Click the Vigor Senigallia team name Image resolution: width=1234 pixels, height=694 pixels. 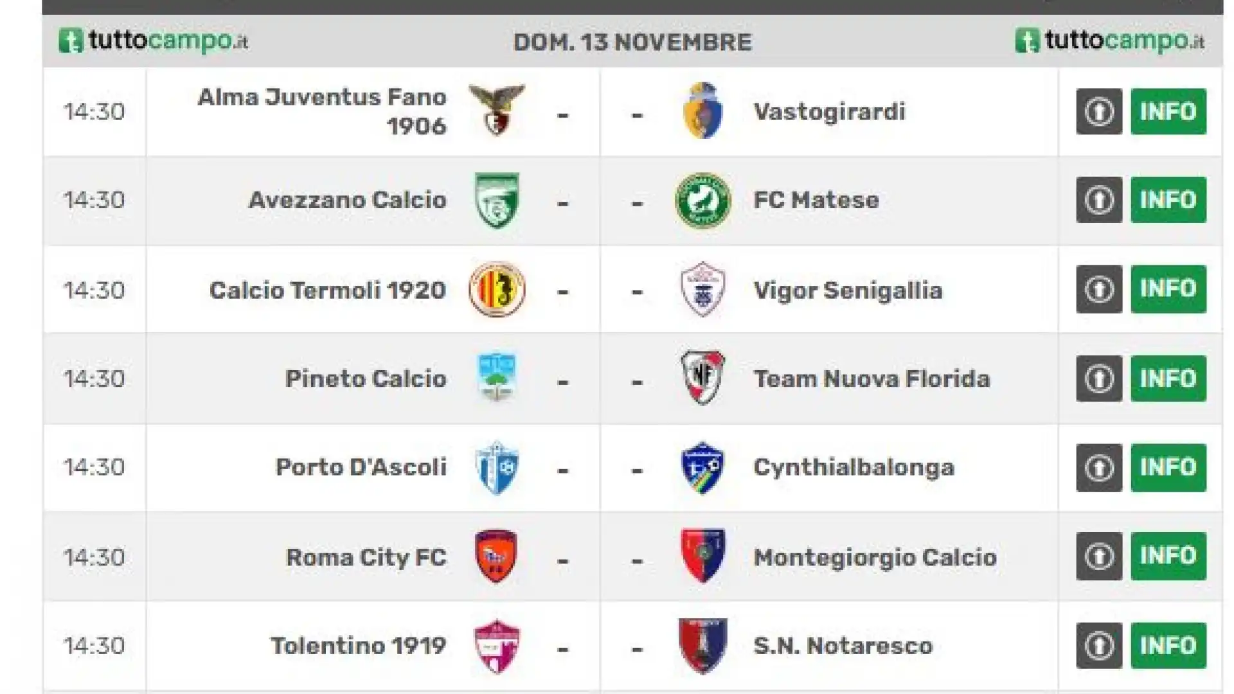click(848, 290)
